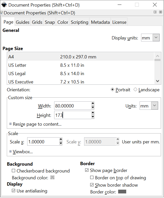Select US Legal page size
Screen dimensions: 164x198
click(81, 74)
